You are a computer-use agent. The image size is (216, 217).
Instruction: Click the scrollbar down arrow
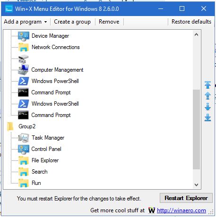[x=196, y=184]
